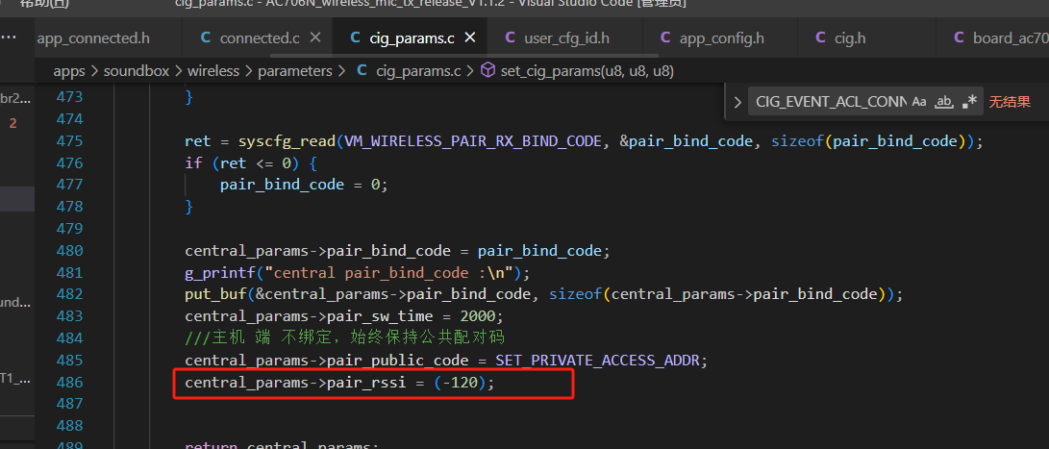Open the wireless breadcrumb segment
1049x449 pixels.
(x=212, y=70)
